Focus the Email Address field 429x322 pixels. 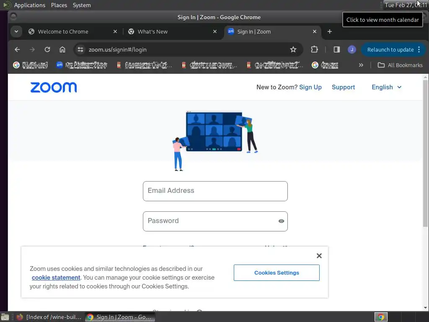[x=215, y=191]
